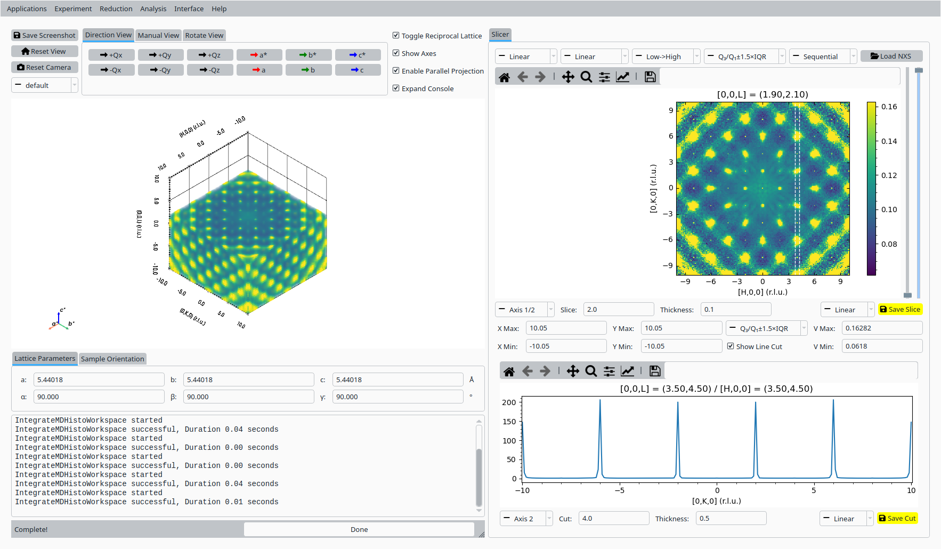Open the Axis 1/2 slice plane dropdown
The width and height of the screenshot is (941, 549).
[524, 310]
